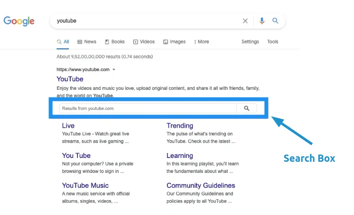Open the Learning sitelink
The width and height of the screenshot is (354, 215).
point(180,155)
